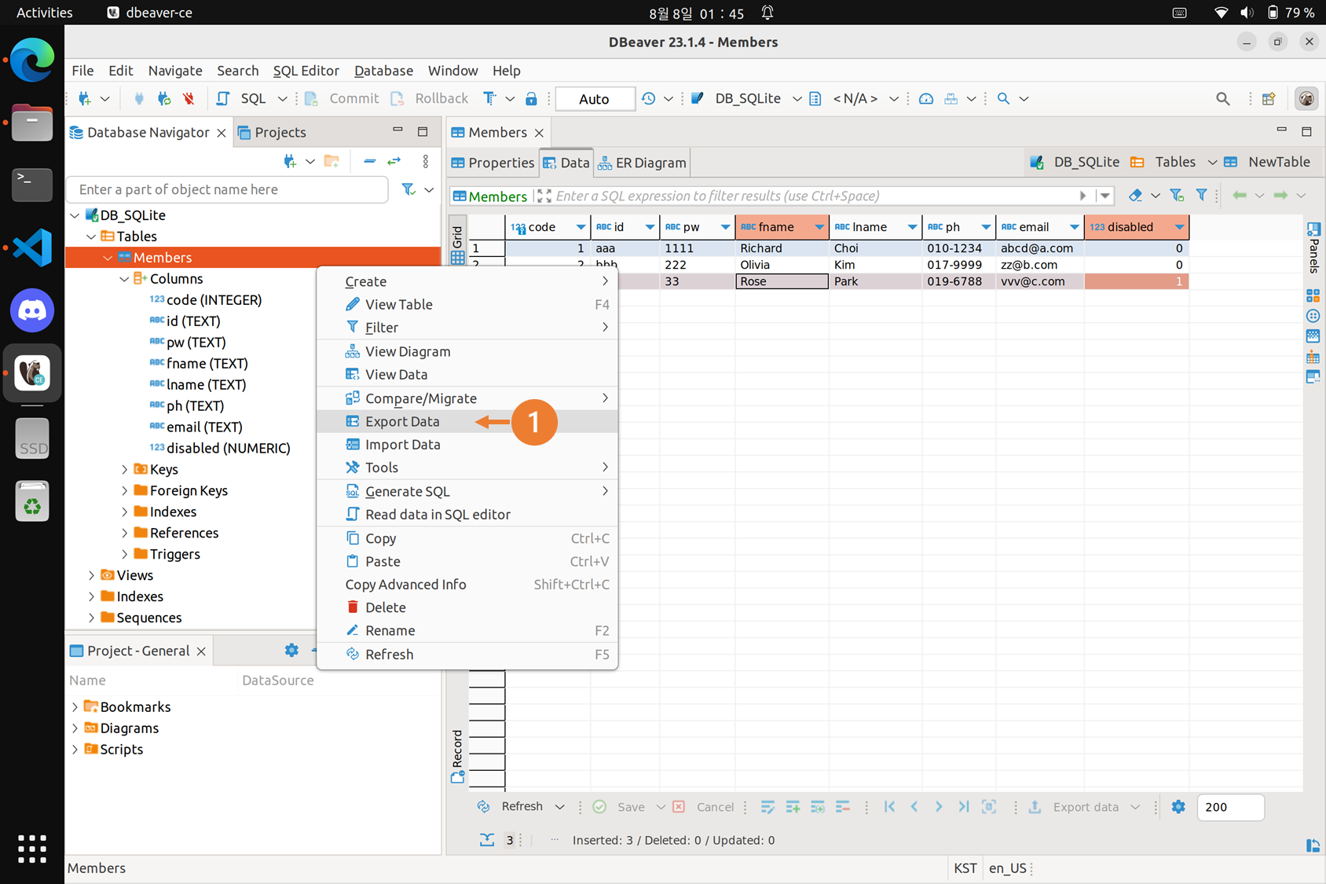Click the Tables breadcrumb link
Viewport: 1326px width, 884px height.
[x=1163, y=162]
